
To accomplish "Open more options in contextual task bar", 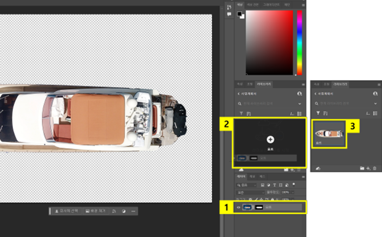I will point(133,210).
